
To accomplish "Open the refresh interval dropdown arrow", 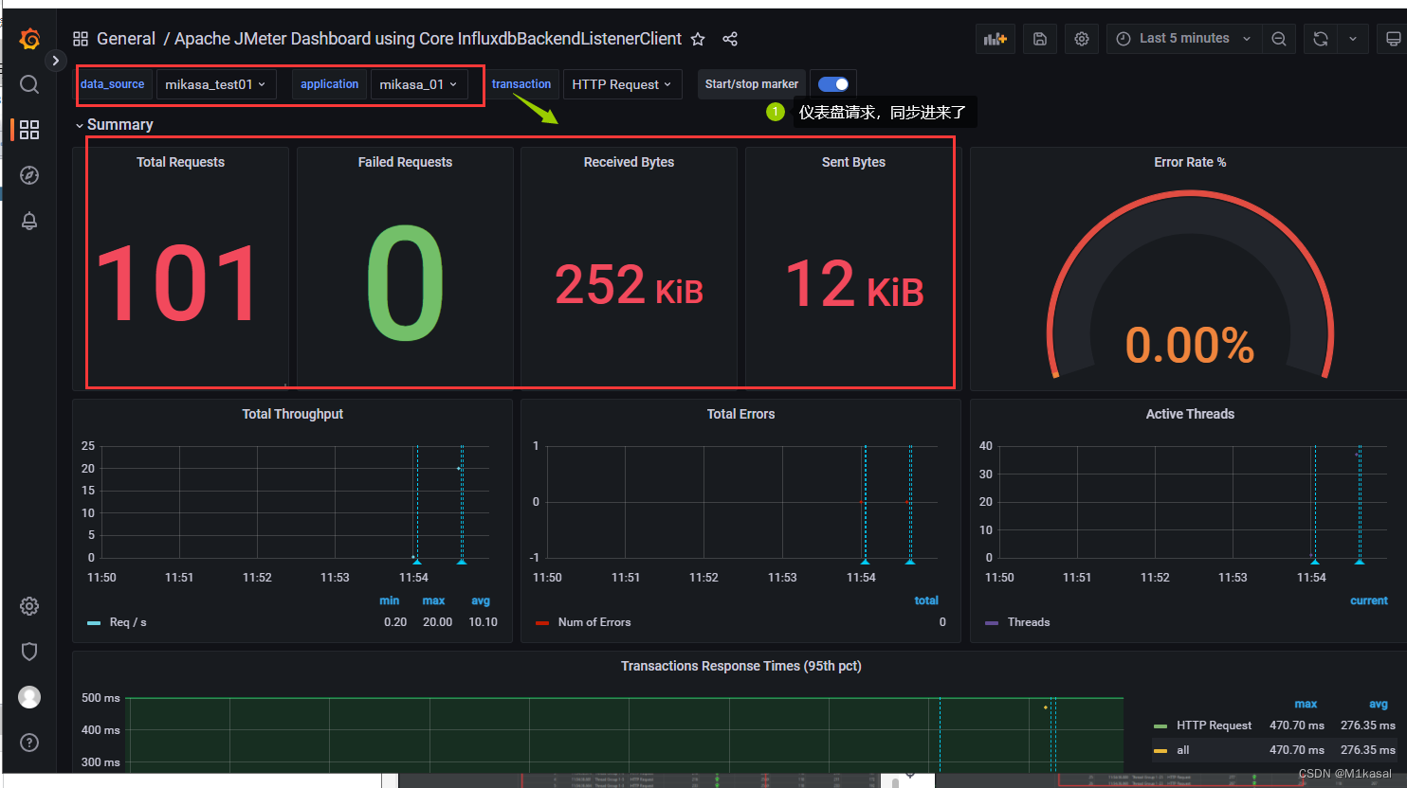I will click(x=1353, y=39).
